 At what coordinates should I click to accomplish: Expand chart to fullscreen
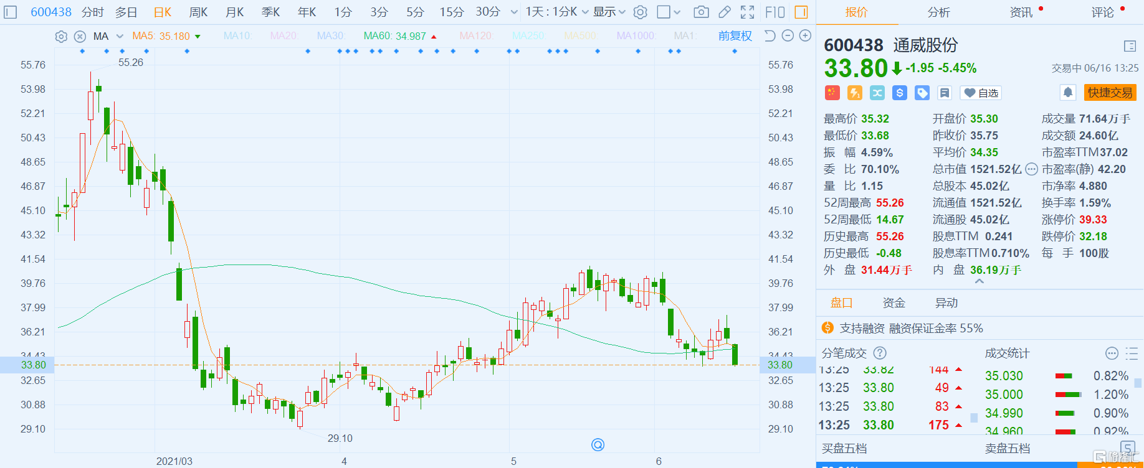click(x=747, y=12)
